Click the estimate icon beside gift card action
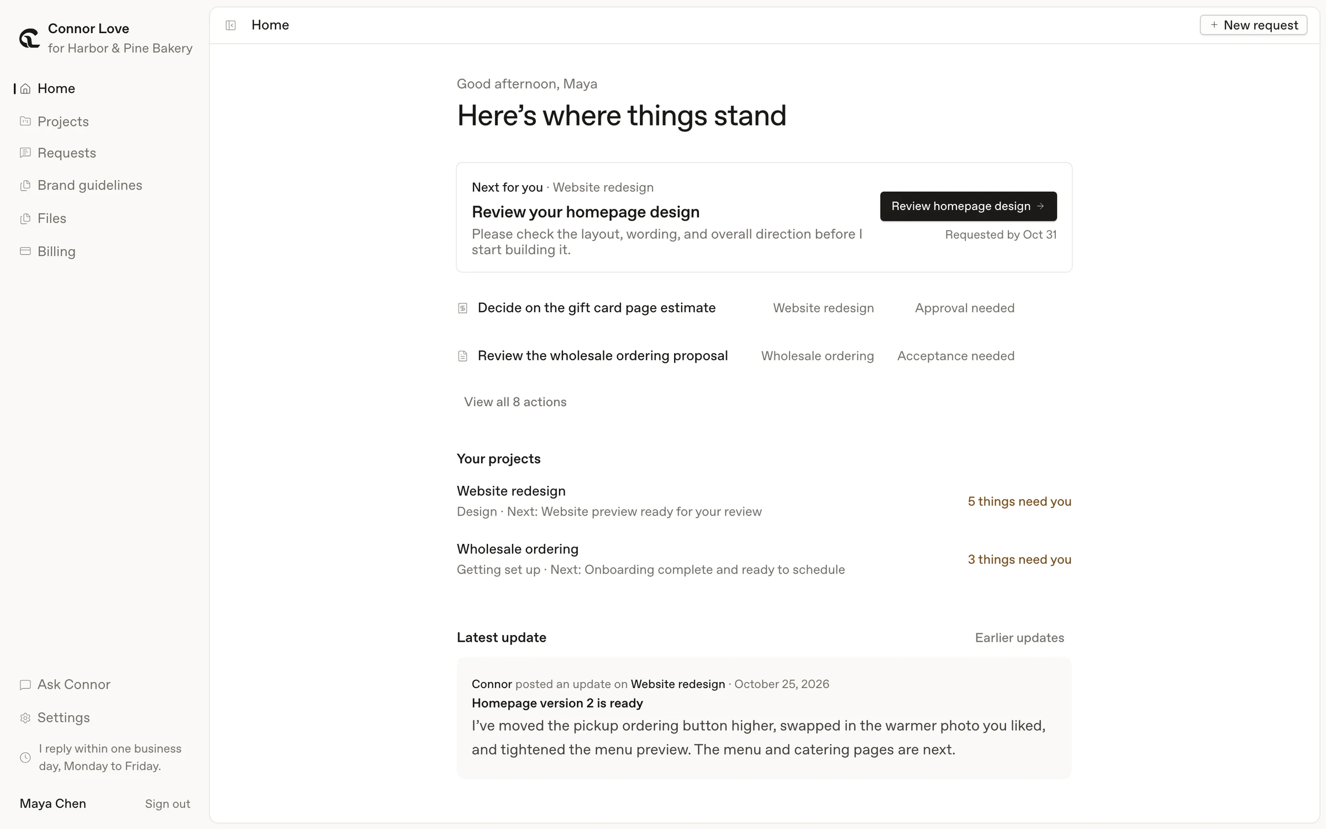1326x829 pixels. point(463,308)
